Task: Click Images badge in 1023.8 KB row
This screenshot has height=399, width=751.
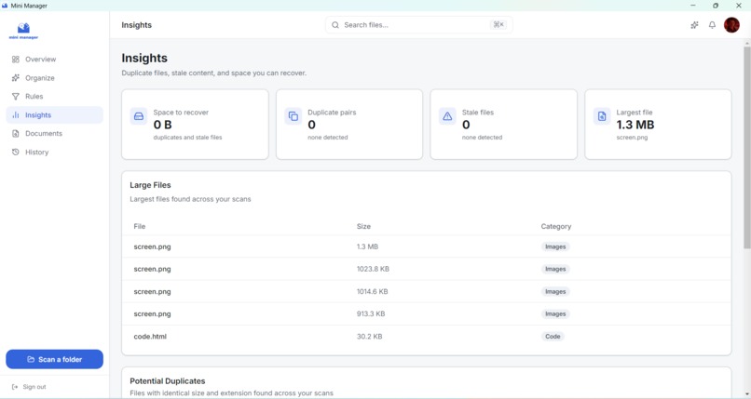Action: click(x=555, y=269)
